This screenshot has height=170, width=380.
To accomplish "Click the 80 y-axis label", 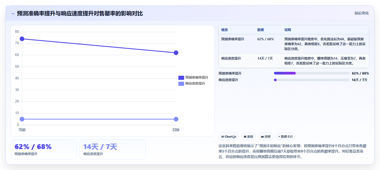I will (17, 32).
